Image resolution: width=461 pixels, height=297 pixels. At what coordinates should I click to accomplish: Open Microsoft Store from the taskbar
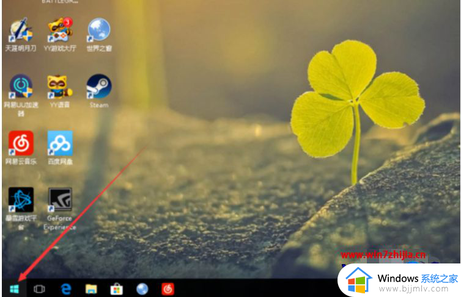pos(117,289)
